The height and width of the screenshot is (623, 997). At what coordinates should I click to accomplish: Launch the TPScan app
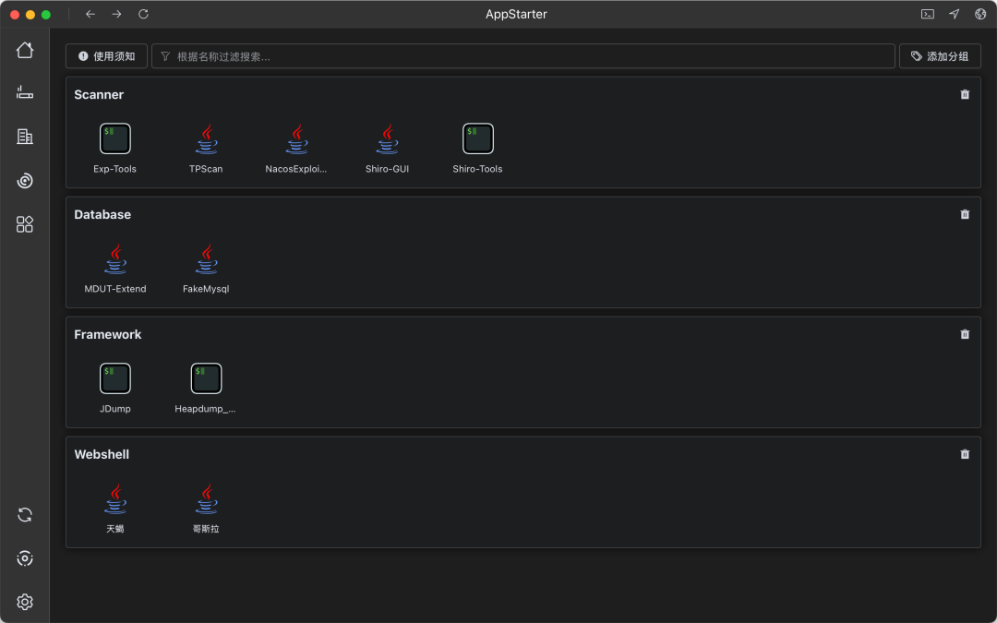(206, 148)
